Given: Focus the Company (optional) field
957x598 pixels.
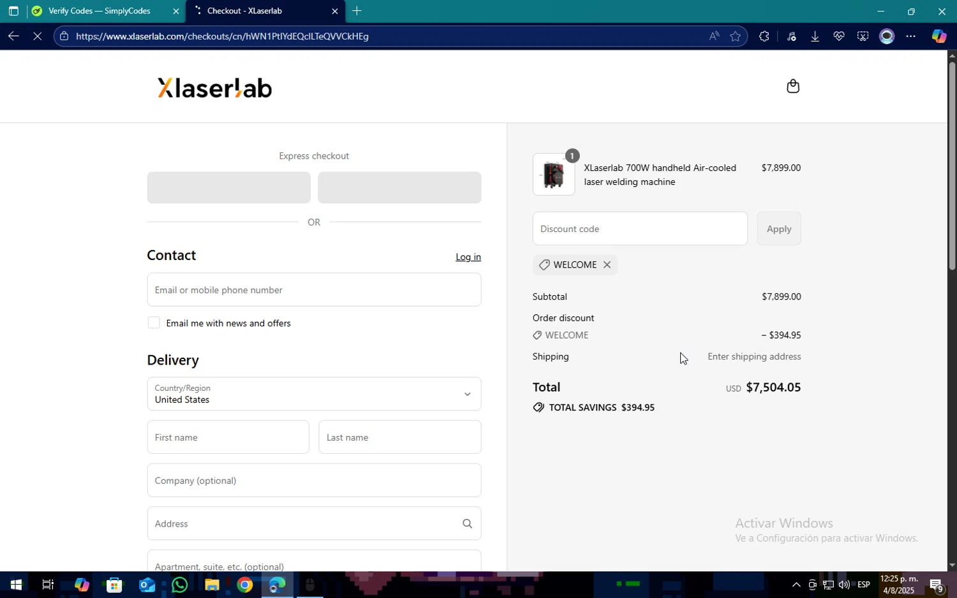Looking at the screenshot, I should pyautogui.click(x=314, y=481).
